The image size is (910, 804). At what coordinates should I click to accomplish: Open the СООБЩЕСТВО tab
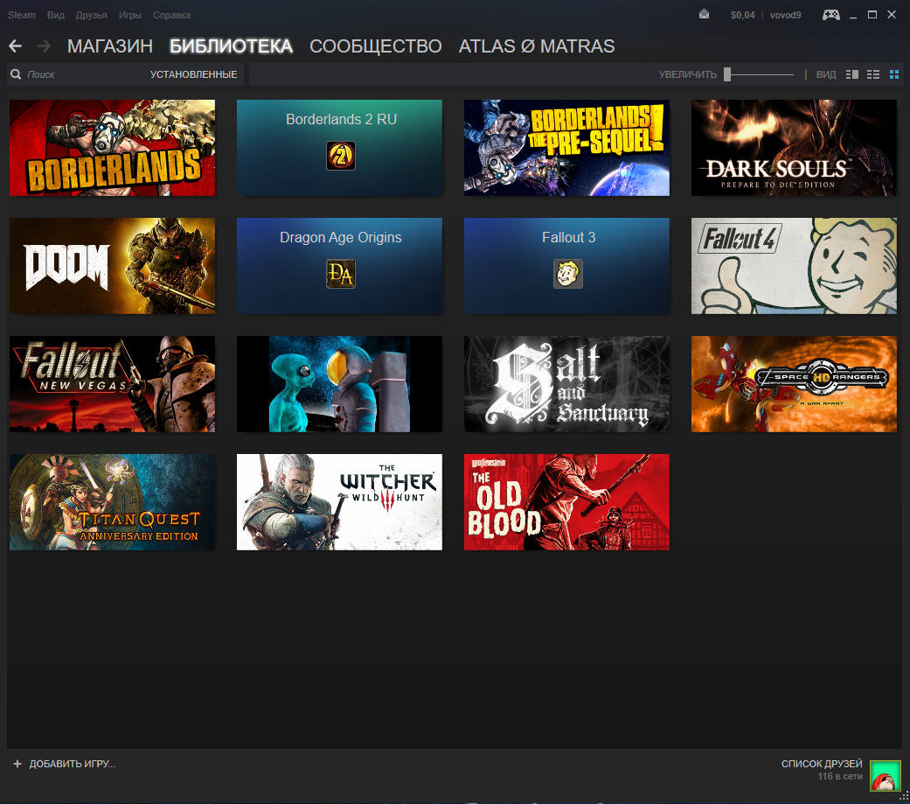pos(376,45)
